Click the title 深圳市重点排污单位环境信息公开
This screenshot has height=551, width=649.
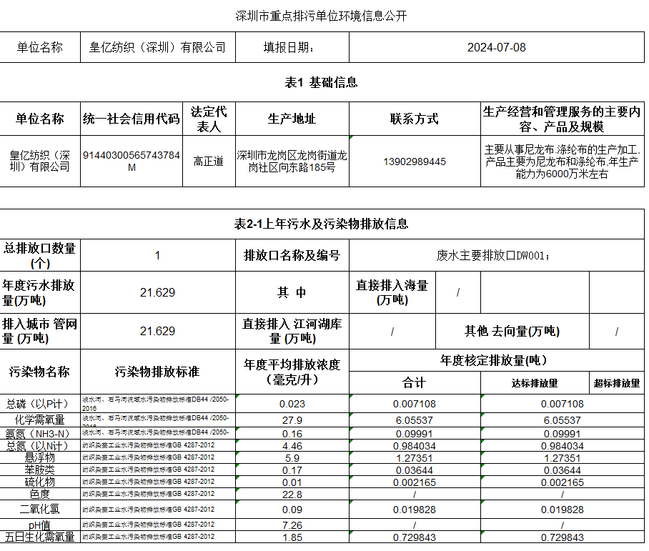[321, 16]
